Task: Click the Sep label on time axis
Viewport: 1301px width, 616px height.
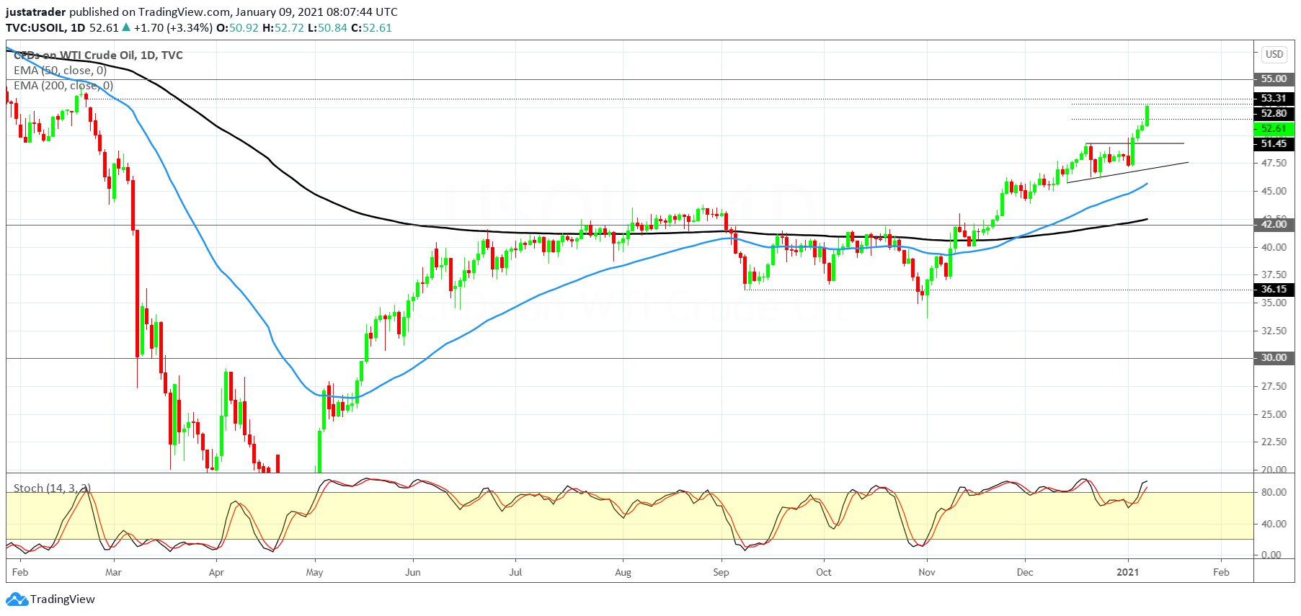Action: tap(721, 573)
